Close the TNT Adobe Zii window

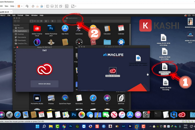tap(17, 47)
